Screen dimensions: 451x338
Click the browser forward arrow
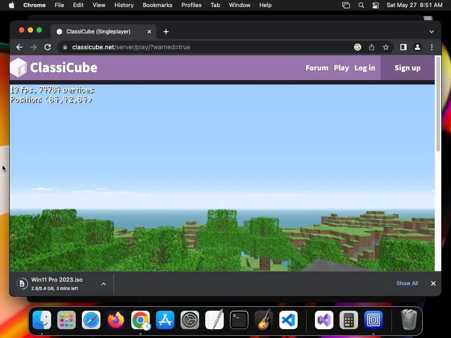(x=33, y=47)
